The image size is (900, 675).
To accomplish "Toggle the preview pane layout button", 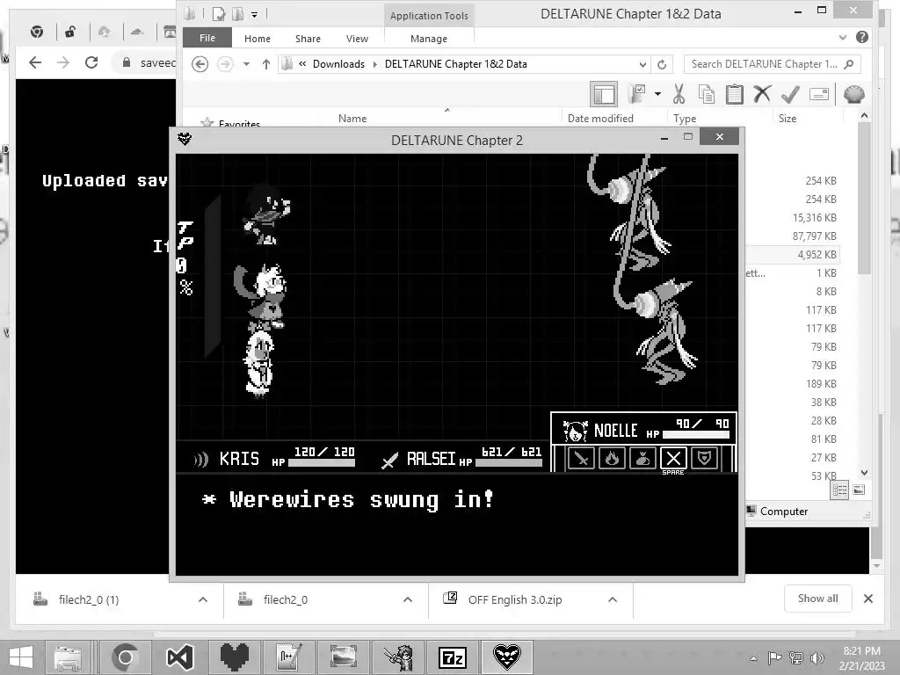I will [x=604, y=95].
